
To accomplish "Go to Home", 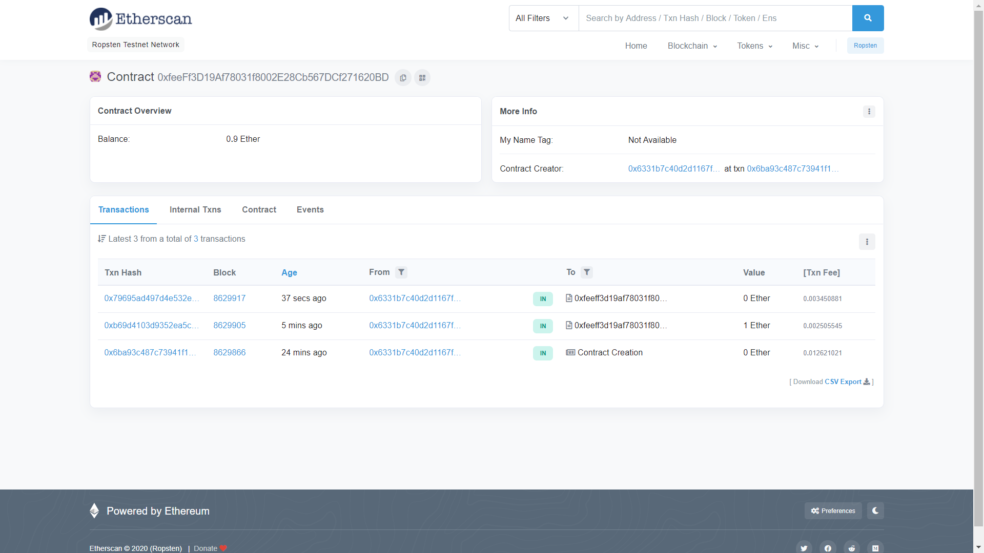I will [x=636, y=46].
